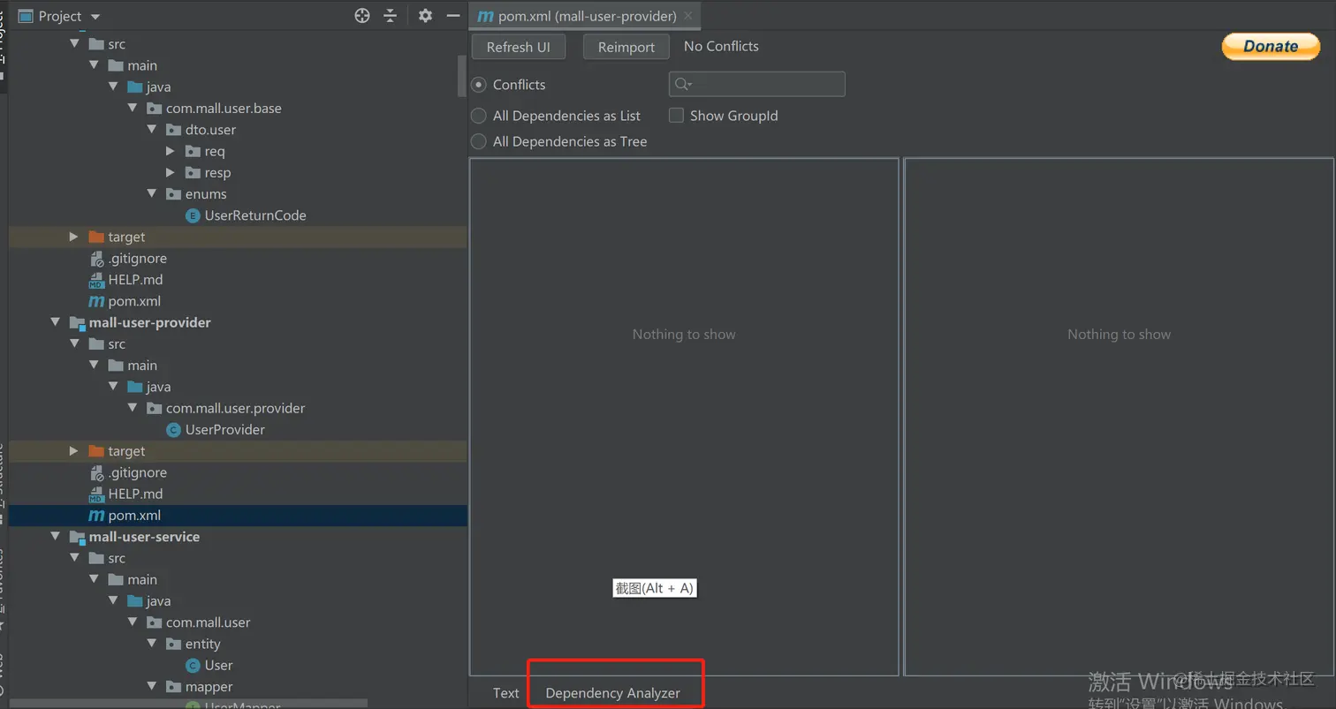Enable the Show GroupId checkbox
The height and width of the screenshot is (709, 1336).
pos(677,116)
